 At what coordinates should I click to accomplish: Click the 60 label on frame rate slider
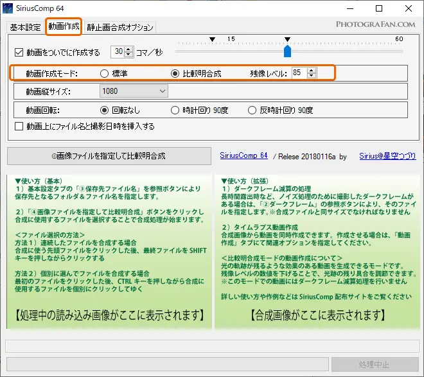click(x=399, y=39)
